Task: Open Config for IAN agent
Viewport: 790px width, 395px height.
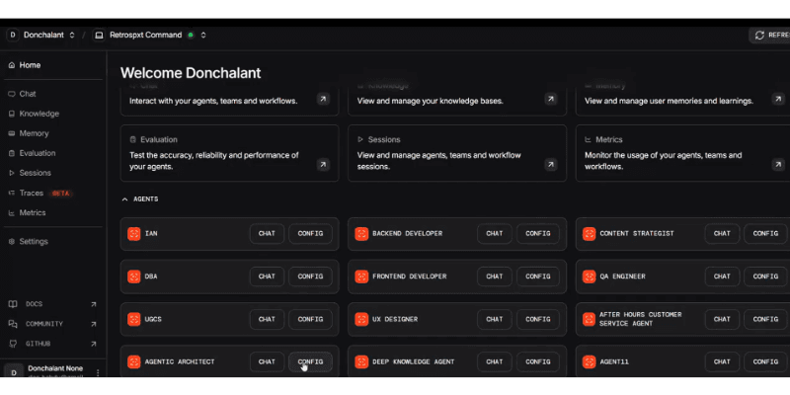Action: 310,234
